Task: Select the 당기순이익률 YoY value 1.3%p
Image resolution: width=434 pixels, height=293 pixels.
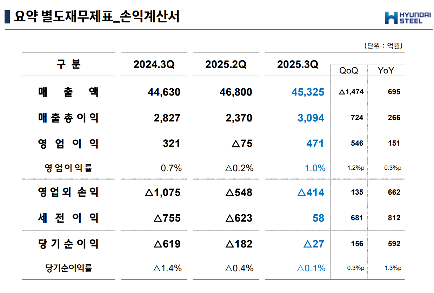Action: pyautogui.click(x=393, y=268)
